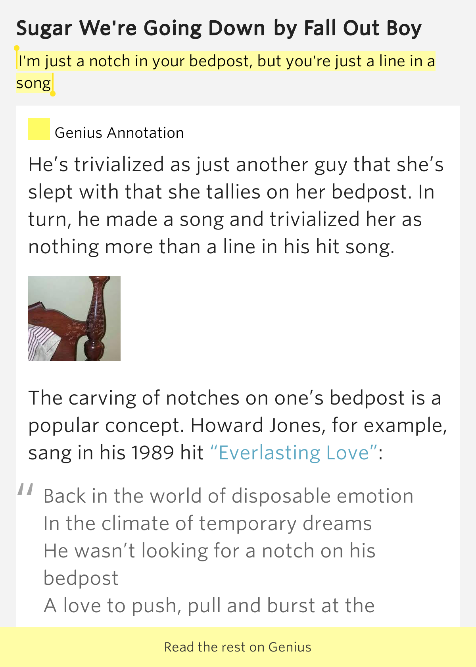
Task: Click the opening quotation mark icon
Action: click(x=25, y=490)
